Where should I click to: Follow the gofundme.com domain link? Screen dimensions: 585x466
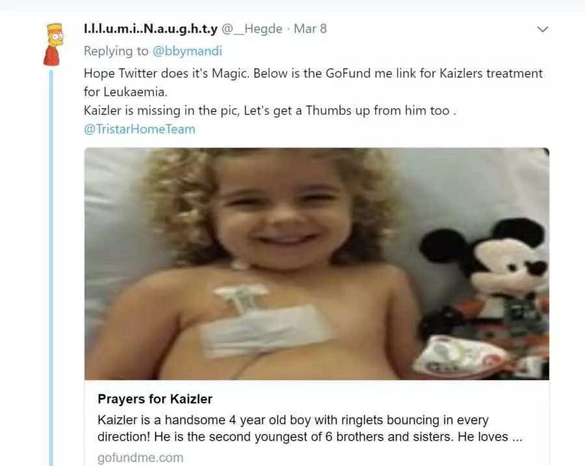click(140, 458)
